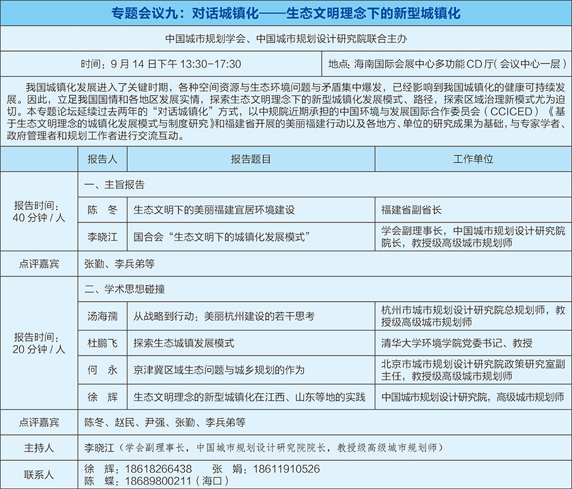Click speaker name "汤海孺"

coord(102,316)
